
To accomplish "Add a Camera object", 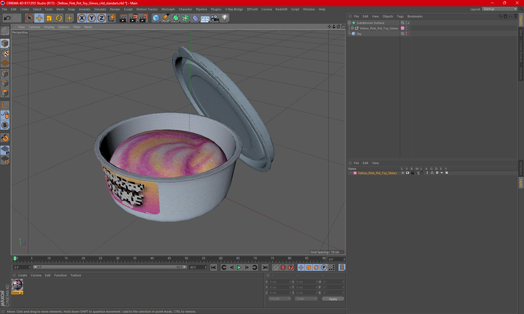I will point(215,18).
